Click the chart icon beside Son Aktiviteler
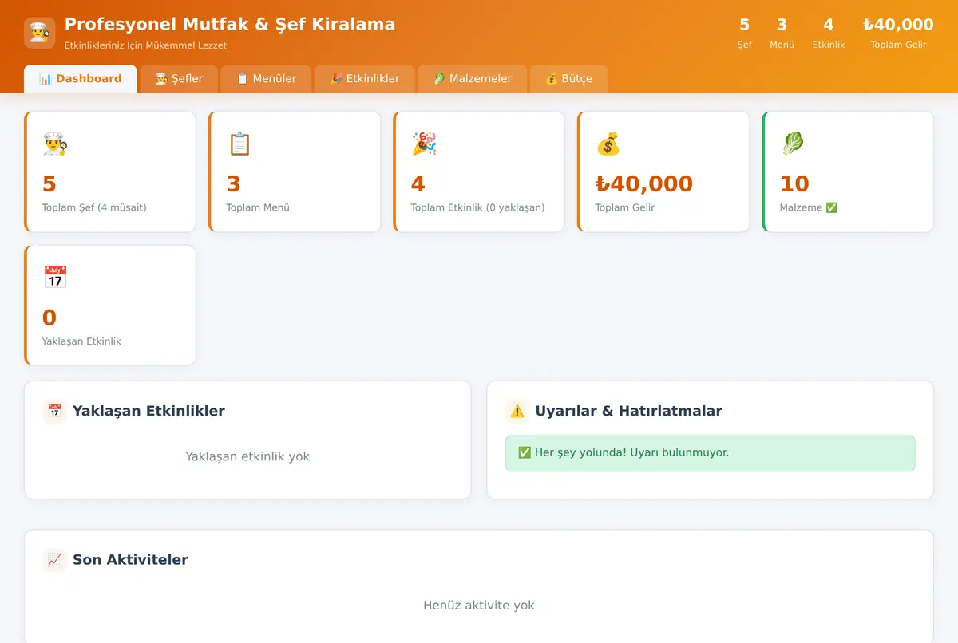 point(54,560)
